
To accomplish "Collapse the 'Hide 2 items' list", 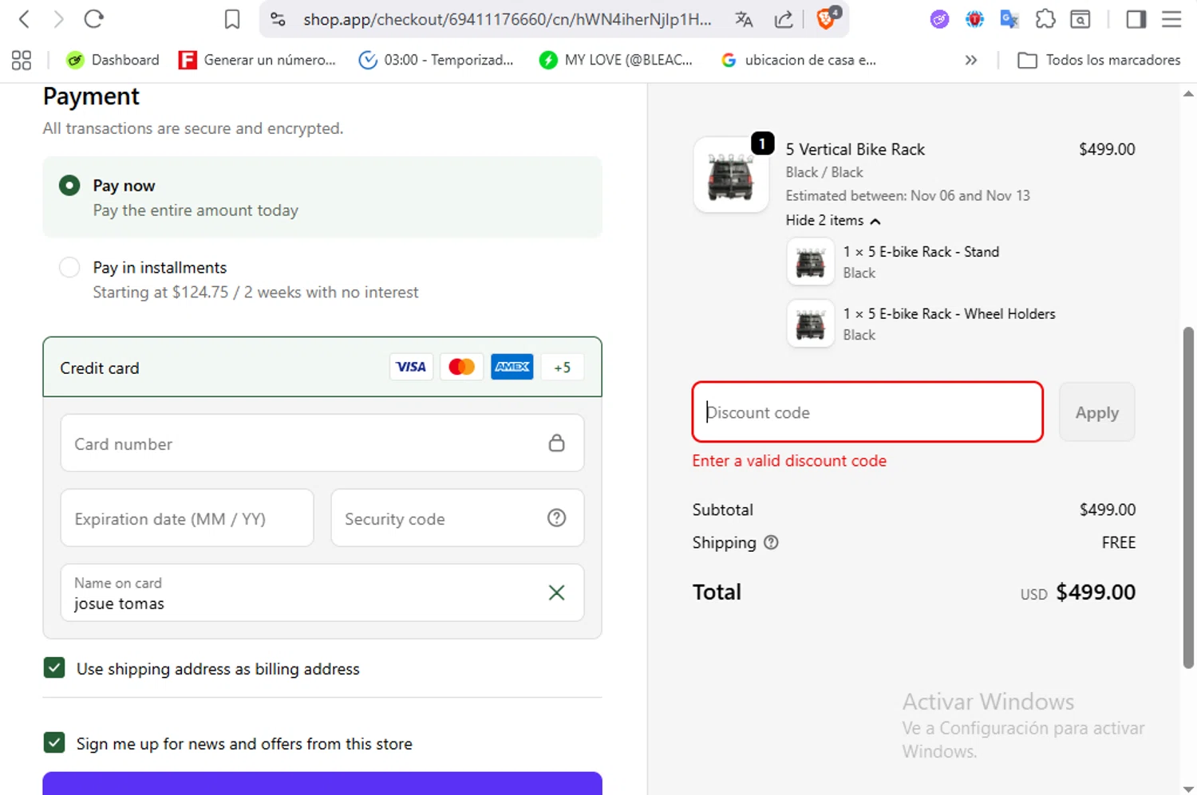I will point(833,221).
